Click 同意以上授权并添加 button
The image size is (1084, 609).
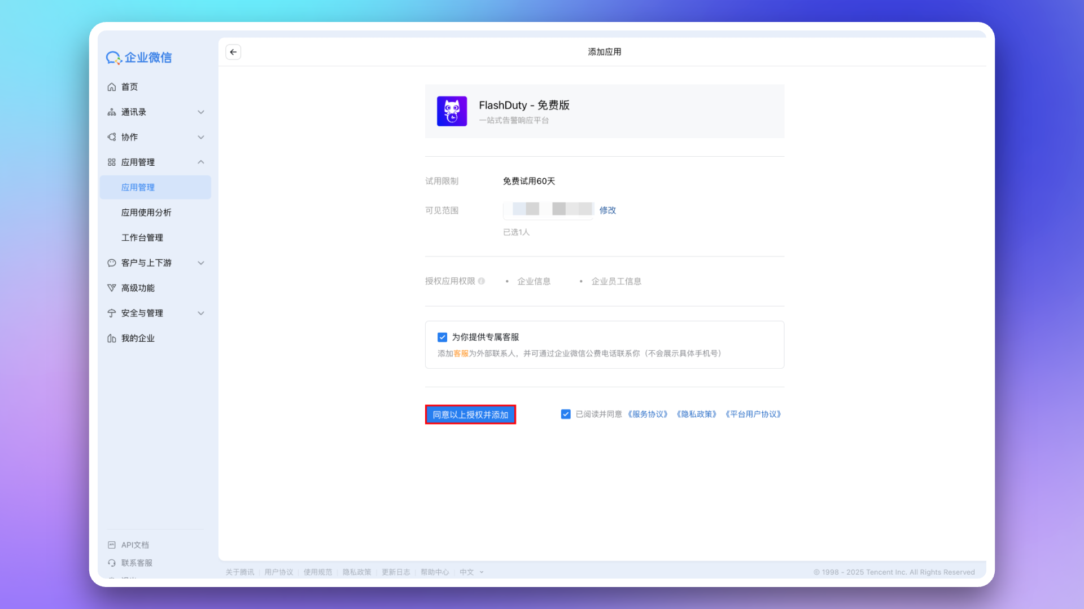point(470,414)
